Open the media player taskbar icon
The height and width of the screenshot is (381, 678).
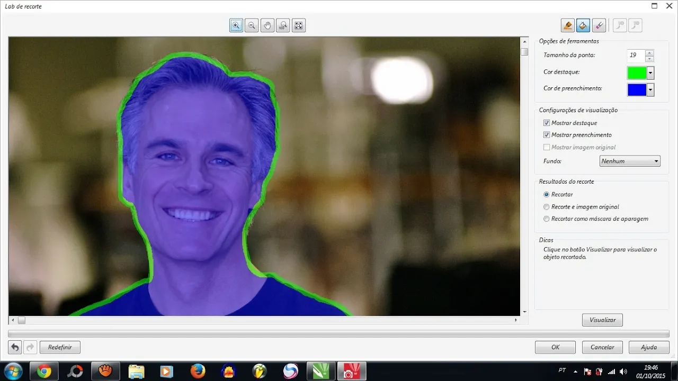[167, 371]
